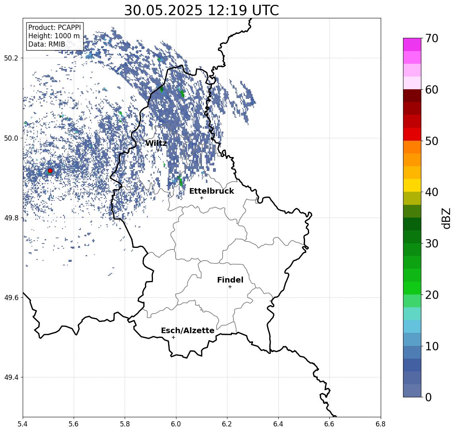Screen dimensions: 456x432
Task: Click the green radar echo above Ettelbruck
Action: tap(180, 181)
